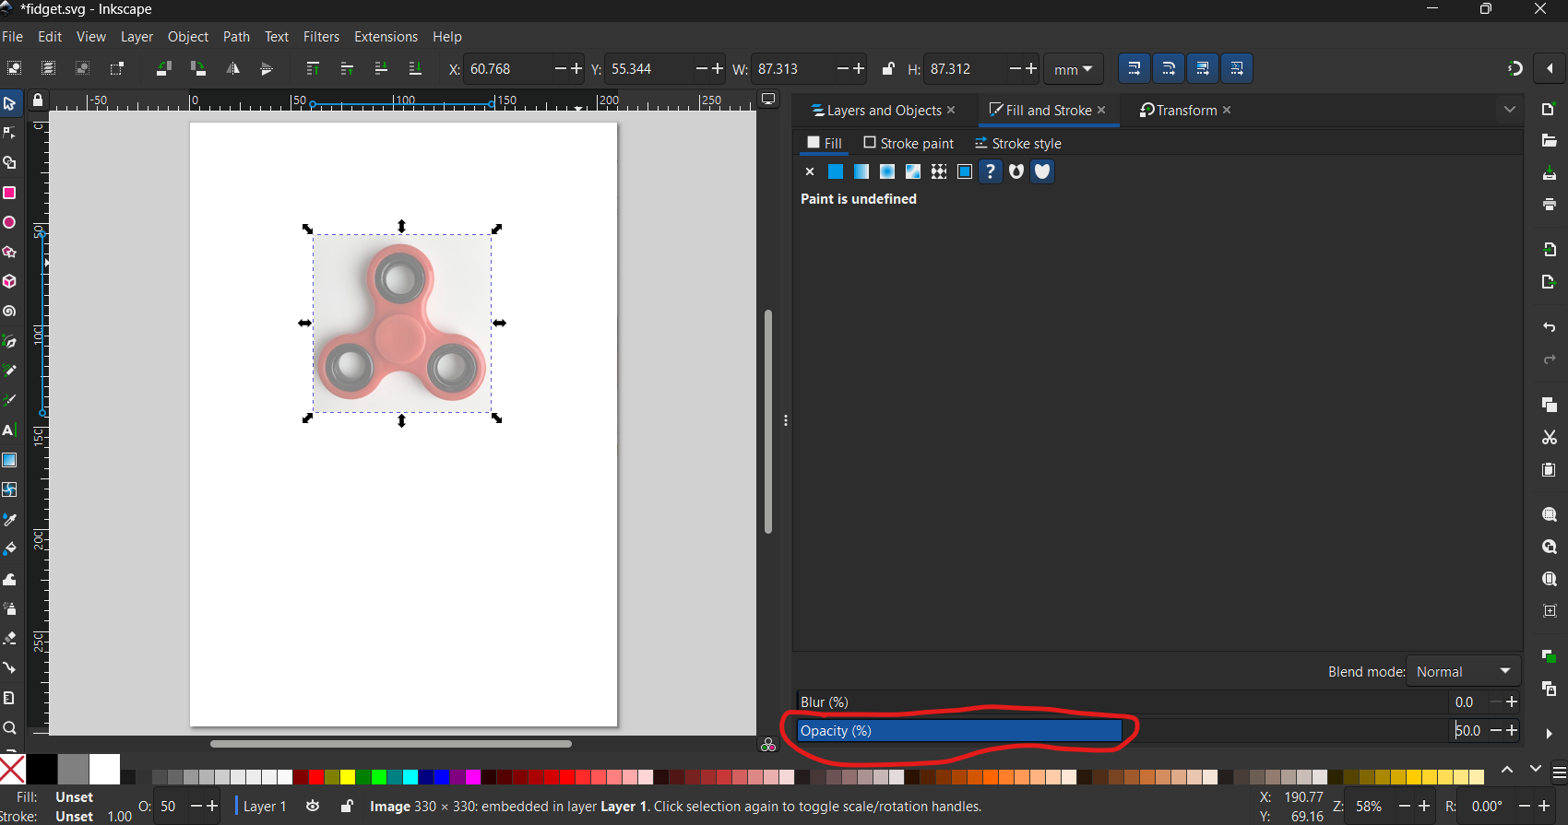Select the Ellipse tool
The image size is (1568, 825).
point(9,222)
